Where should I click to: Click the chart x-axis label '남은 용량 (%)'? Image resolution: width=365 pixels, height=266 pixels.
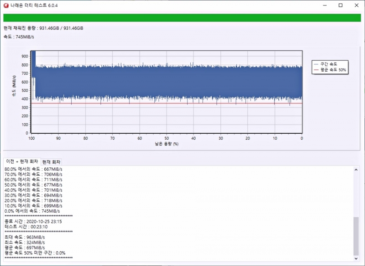(x=167, y=144)
